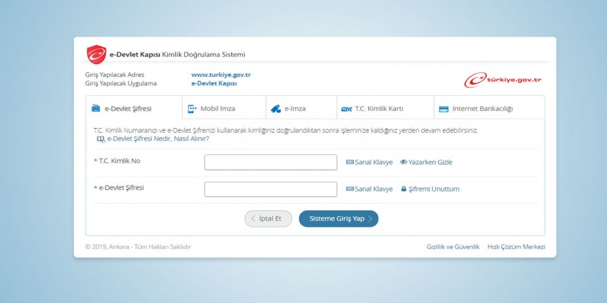Click the book icon beside e-Devlet Şifresi Nedir
The height and width of the screenshot is (303, 607).
pyautogui.click(x=101, y=139)
